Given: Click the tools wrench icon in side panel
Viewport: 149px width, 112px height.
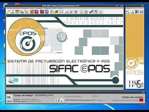Looking at the screenshot, I should click(128, 12).
